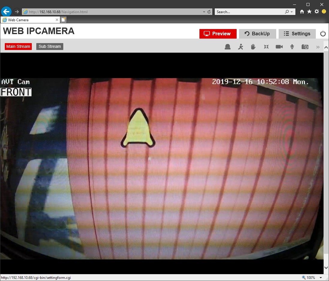329x281 pixels.
Task: Click the zoom level magnifier in status bar
Action: [304, 278]
